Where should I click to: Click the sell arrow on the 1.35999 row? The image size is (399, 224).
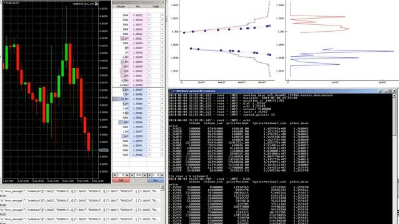pos(150,85)
